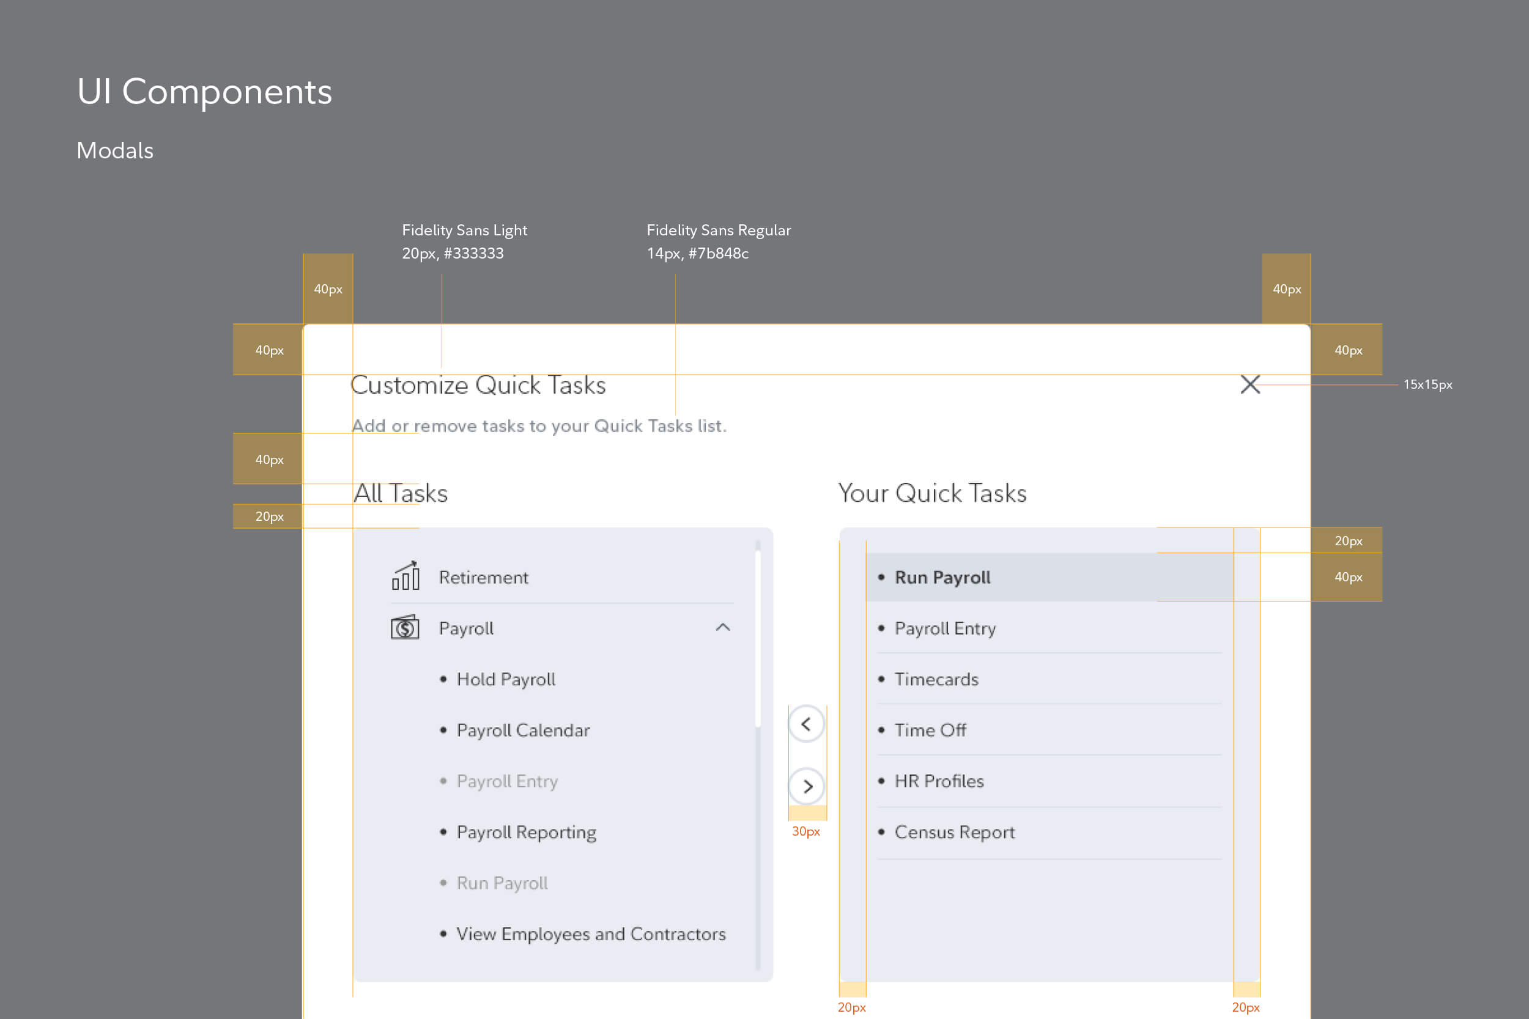1529x1019 pixels.
Task: Select the Retirement category row
Action: [x=483, y=578]
